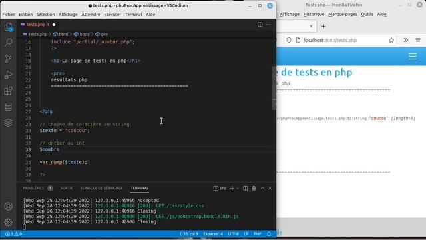Open the Explorer view in activity bar

(x=9, y=27)
